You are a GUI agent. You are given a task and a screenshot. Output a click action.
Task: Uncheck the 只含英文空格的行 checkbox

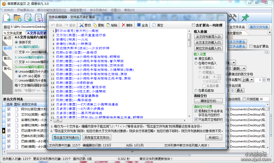click(196, 119)
